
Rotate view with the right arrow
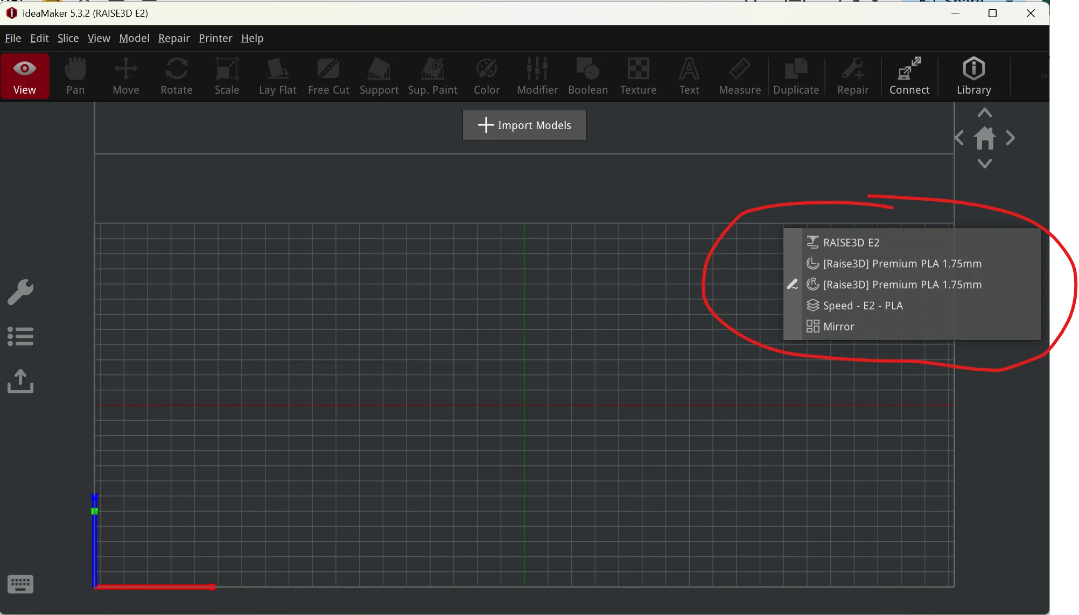point(1011,138)
